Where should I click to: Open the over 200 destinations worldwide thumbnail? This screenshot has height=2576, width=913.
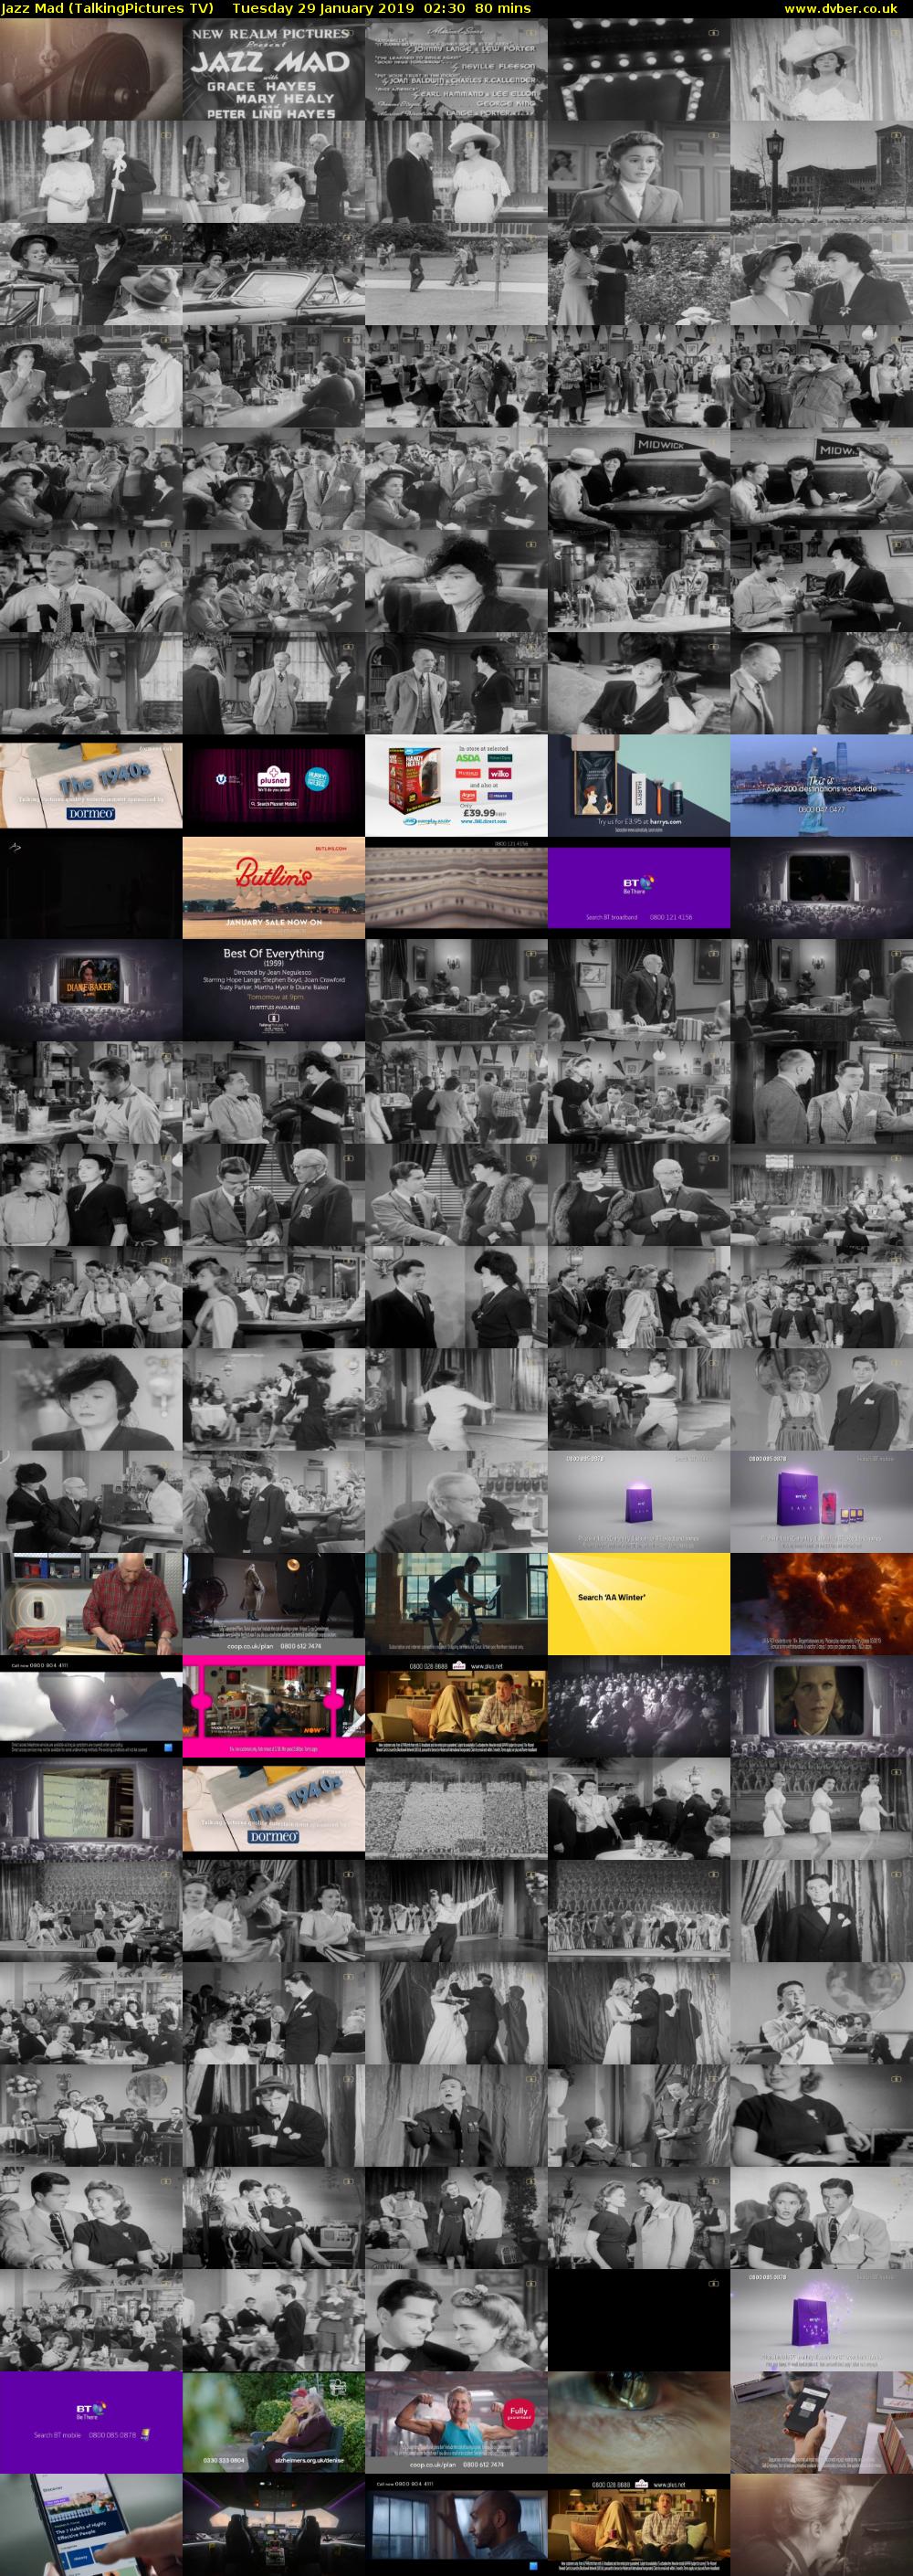coord(821,786)
